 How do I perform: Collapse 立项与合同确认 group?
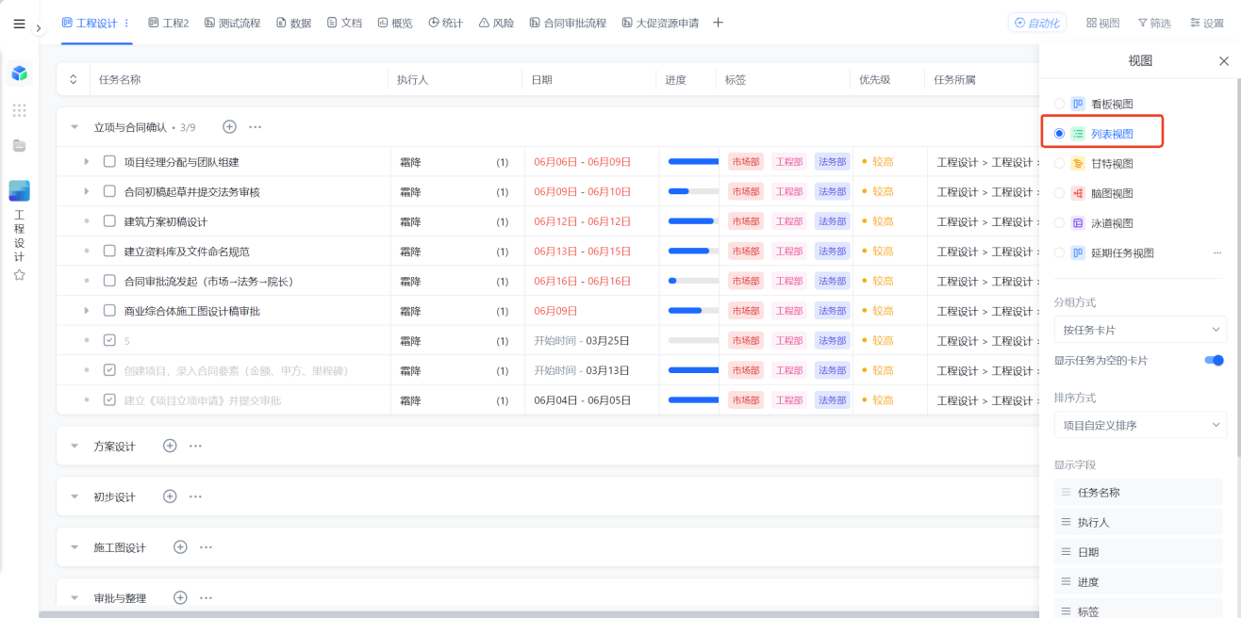(x=74, y=127)
